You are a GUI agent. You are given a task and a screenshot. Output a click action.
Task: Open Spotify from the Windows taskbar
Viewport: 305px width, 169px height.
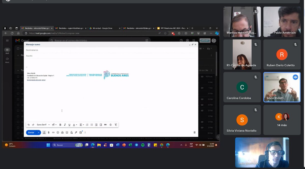click(x=143, y=145)
